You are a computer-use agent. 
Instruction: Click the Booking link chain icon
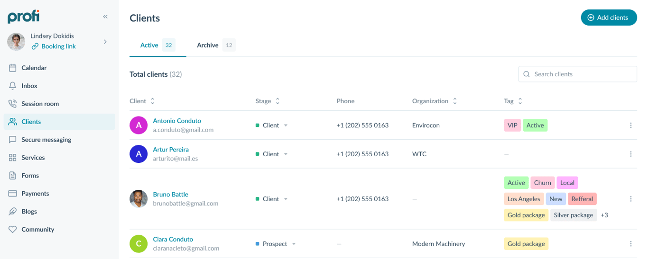click(x=35, y=46)
